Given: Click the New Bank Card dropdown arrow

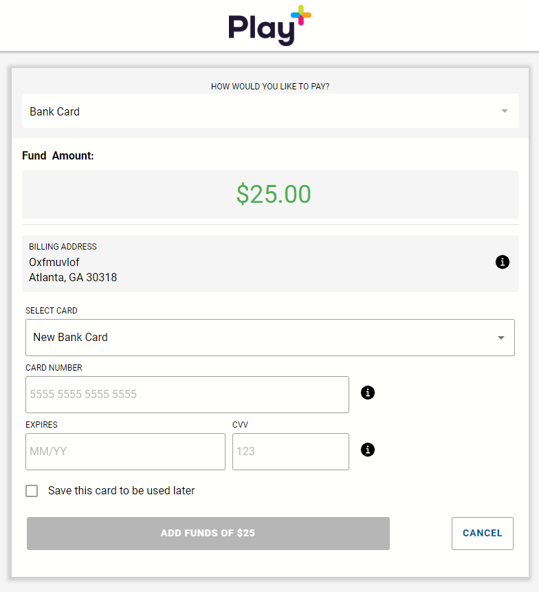Looking at the screenshot, I should point(501,338).
